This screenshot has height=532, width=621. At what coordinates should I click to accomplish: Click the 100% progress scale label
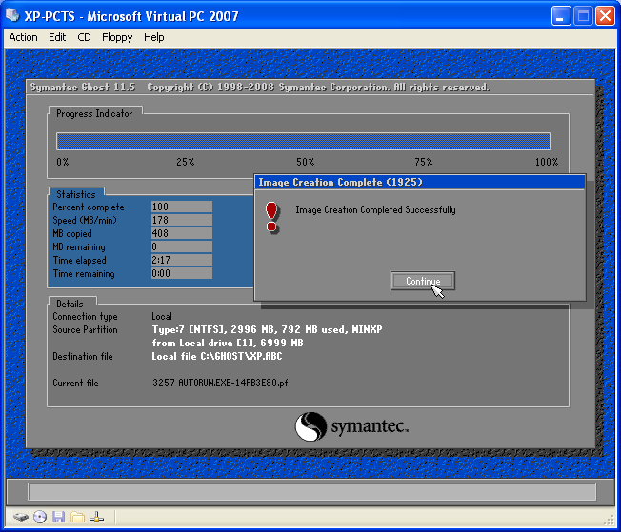547,162
